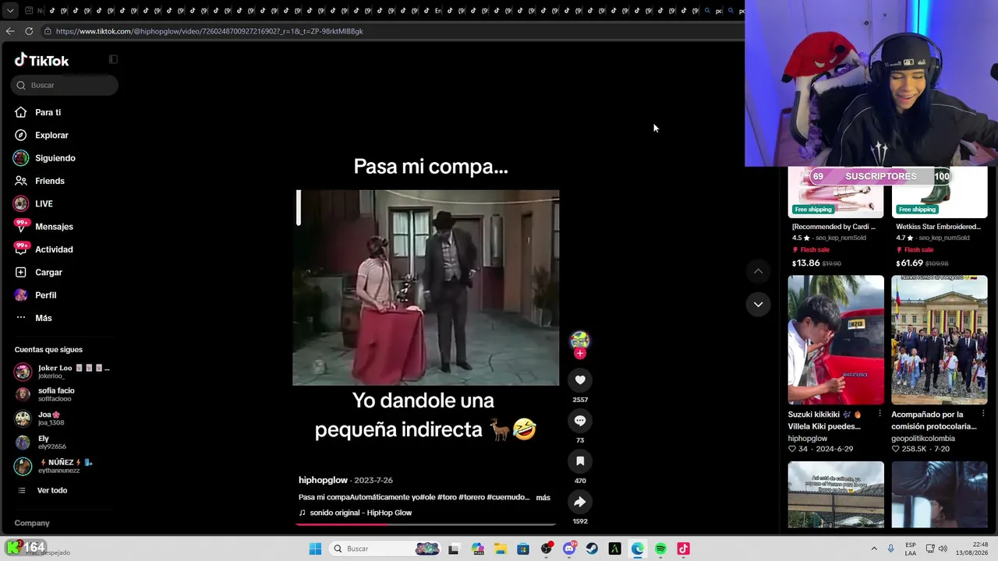Open the Suzuki kikikiki video thumbnail
This screenshot has height=561, width=998.
coord(836,340)
